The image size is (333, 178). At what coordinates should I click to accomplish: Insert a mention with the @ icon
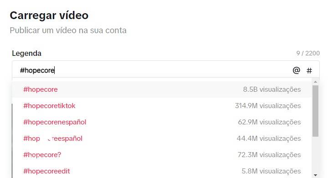pos(296,70)
